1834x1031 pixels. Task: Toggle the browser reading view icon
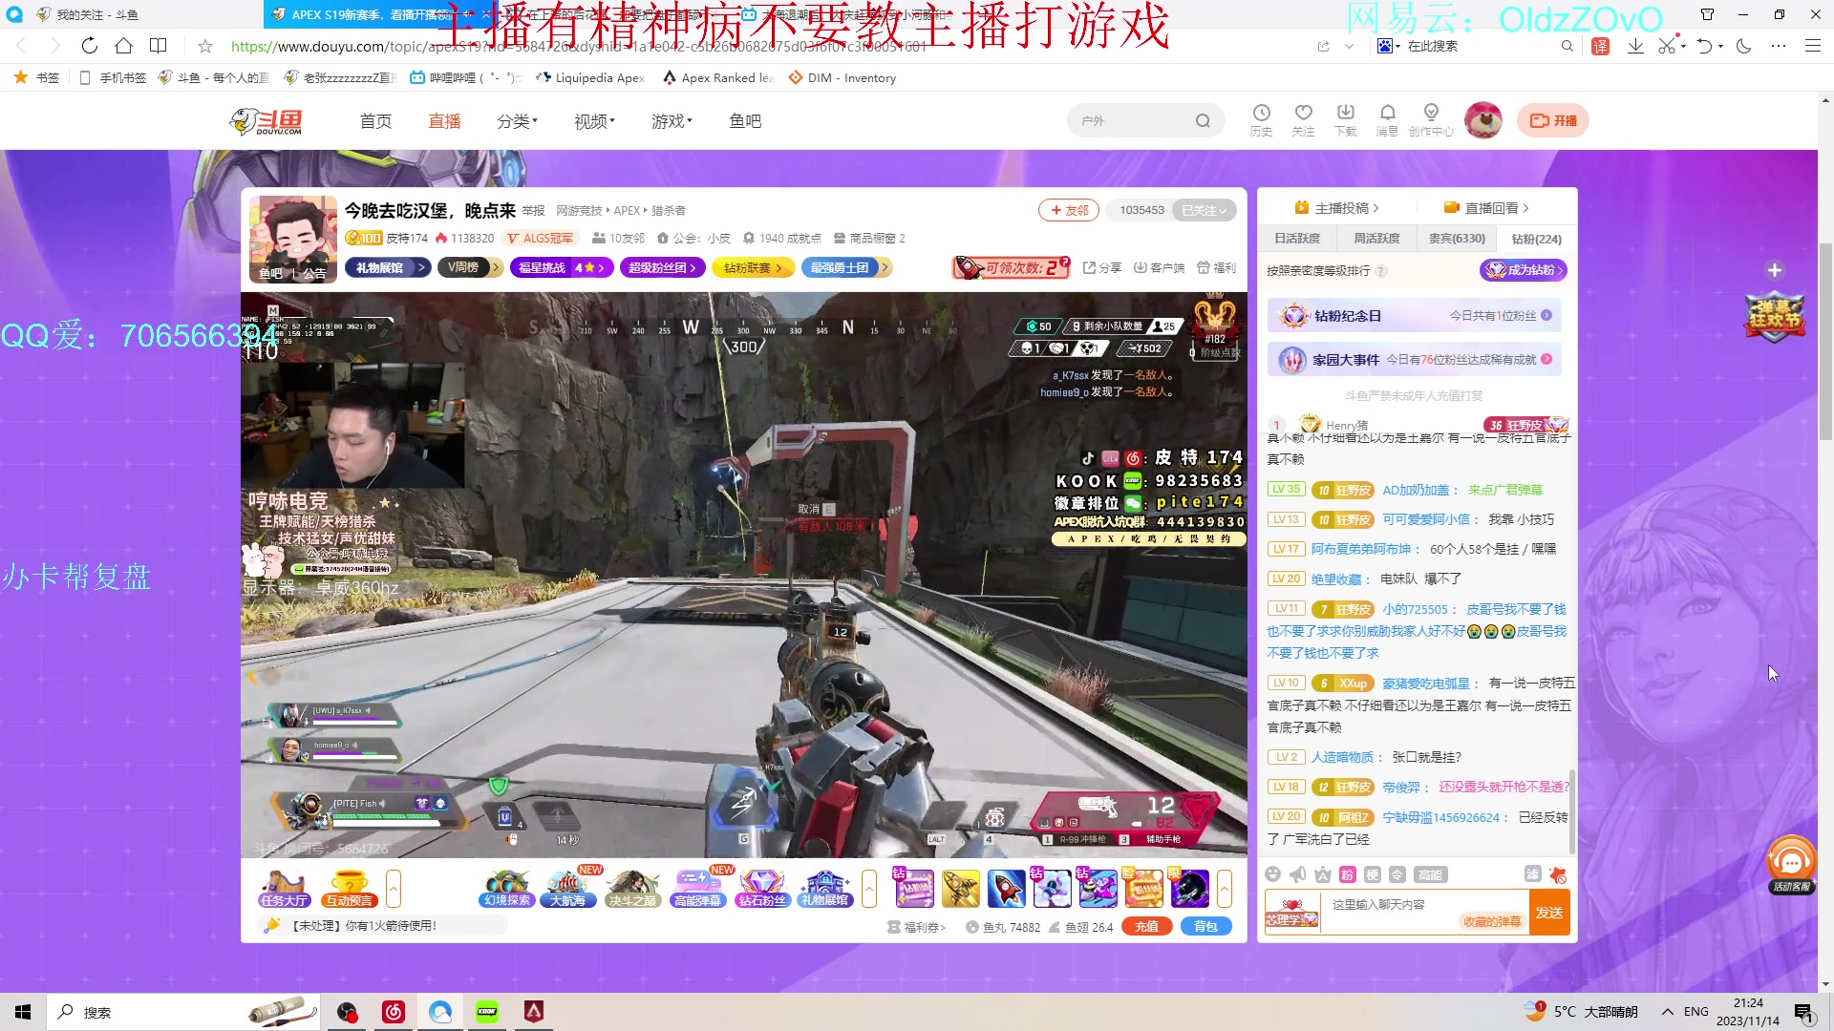point(159,46)
